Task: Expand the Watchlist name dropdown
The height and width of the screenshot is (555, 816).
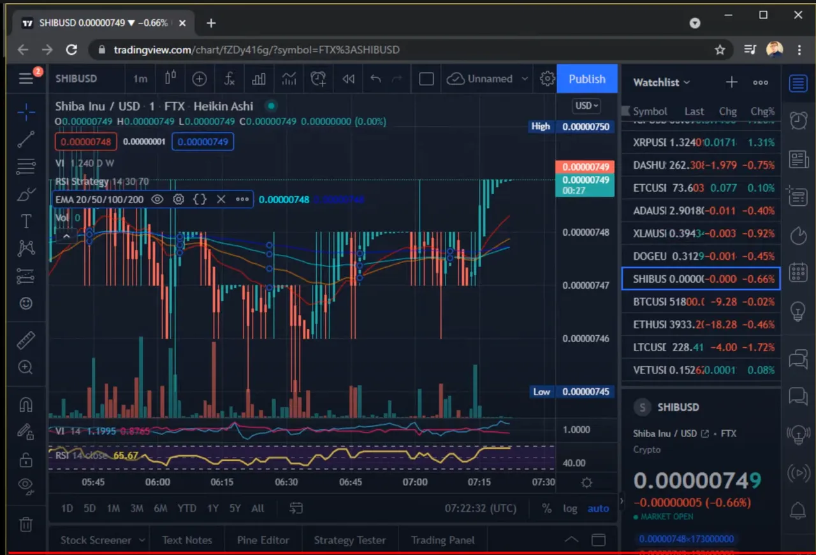Action: point(662,82)
